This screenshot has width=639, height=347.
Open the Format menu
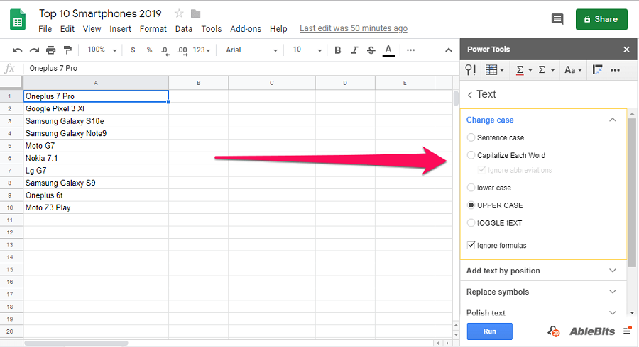pyautogui.click(x=153, y=29)
